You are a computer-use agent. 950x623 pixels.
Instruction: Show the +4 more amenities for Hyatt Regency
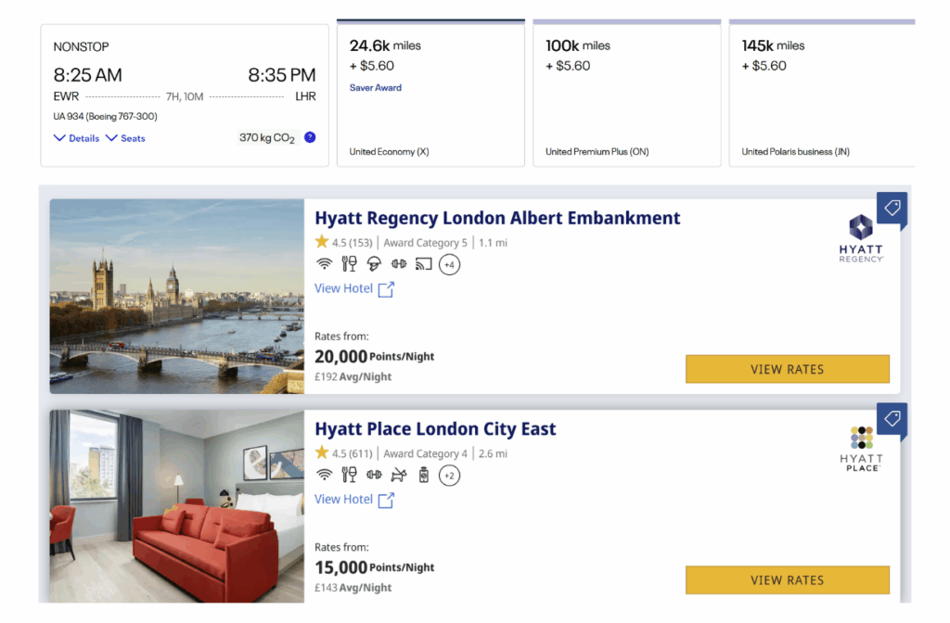[449, 265]
